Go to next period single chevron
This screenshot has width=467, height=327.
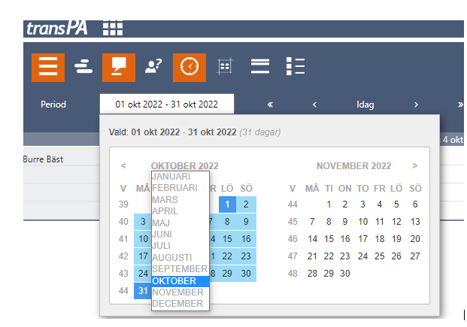coord(416,104)
